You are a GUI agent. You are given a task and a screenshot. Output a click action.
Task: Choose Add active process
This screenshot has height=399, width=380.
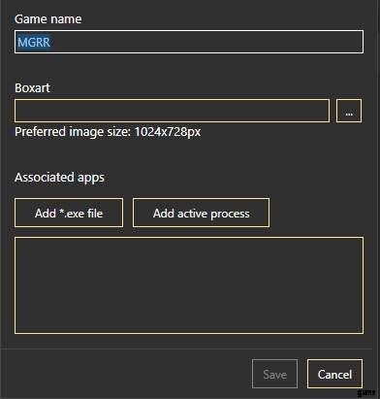pos(201,213)
